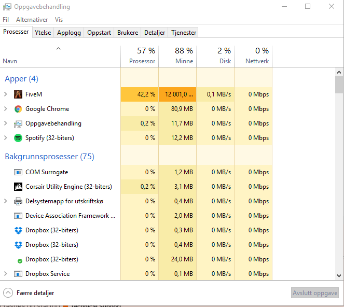Select Spotify (32-biters) row text

(x=50, y=138)
